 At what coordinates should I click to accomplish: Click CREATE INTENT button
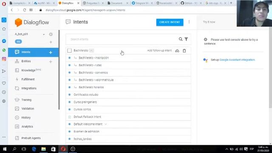pyautogui.click(x=170, y=22)
